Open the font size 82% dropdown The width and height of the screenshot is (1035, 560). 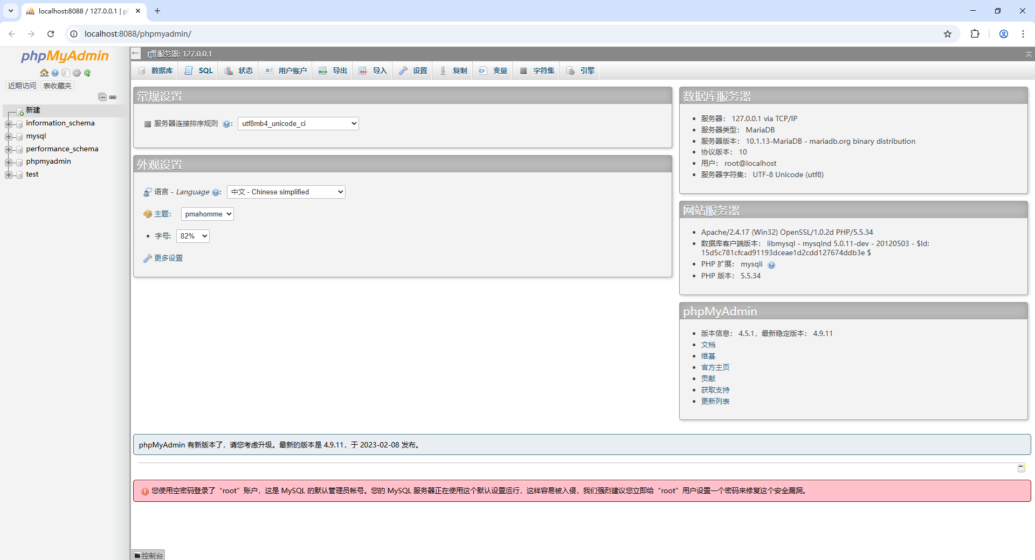click(x=193, y=236)
